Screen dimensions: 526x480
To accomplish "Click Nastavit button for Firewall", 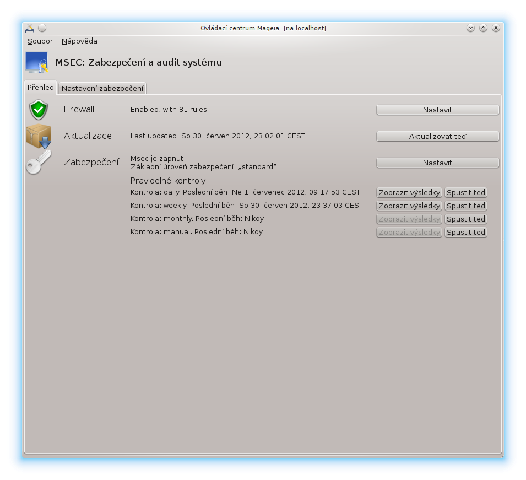I will click(x=437, y=110).
